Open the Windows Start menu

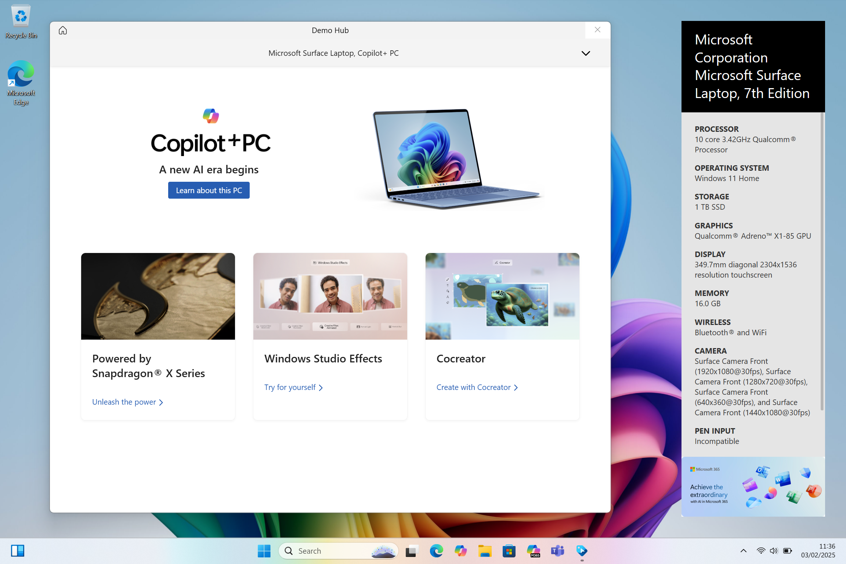(264, 551)
